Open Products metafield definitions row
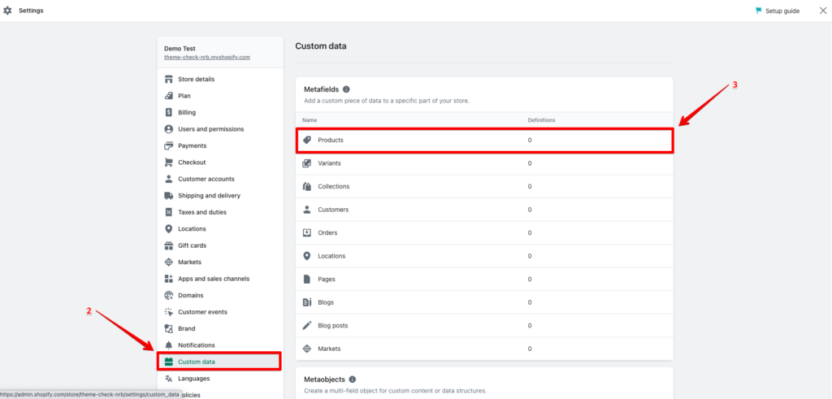Image resolution: width=832 pixels, height=399 pixels. [484, 140]
